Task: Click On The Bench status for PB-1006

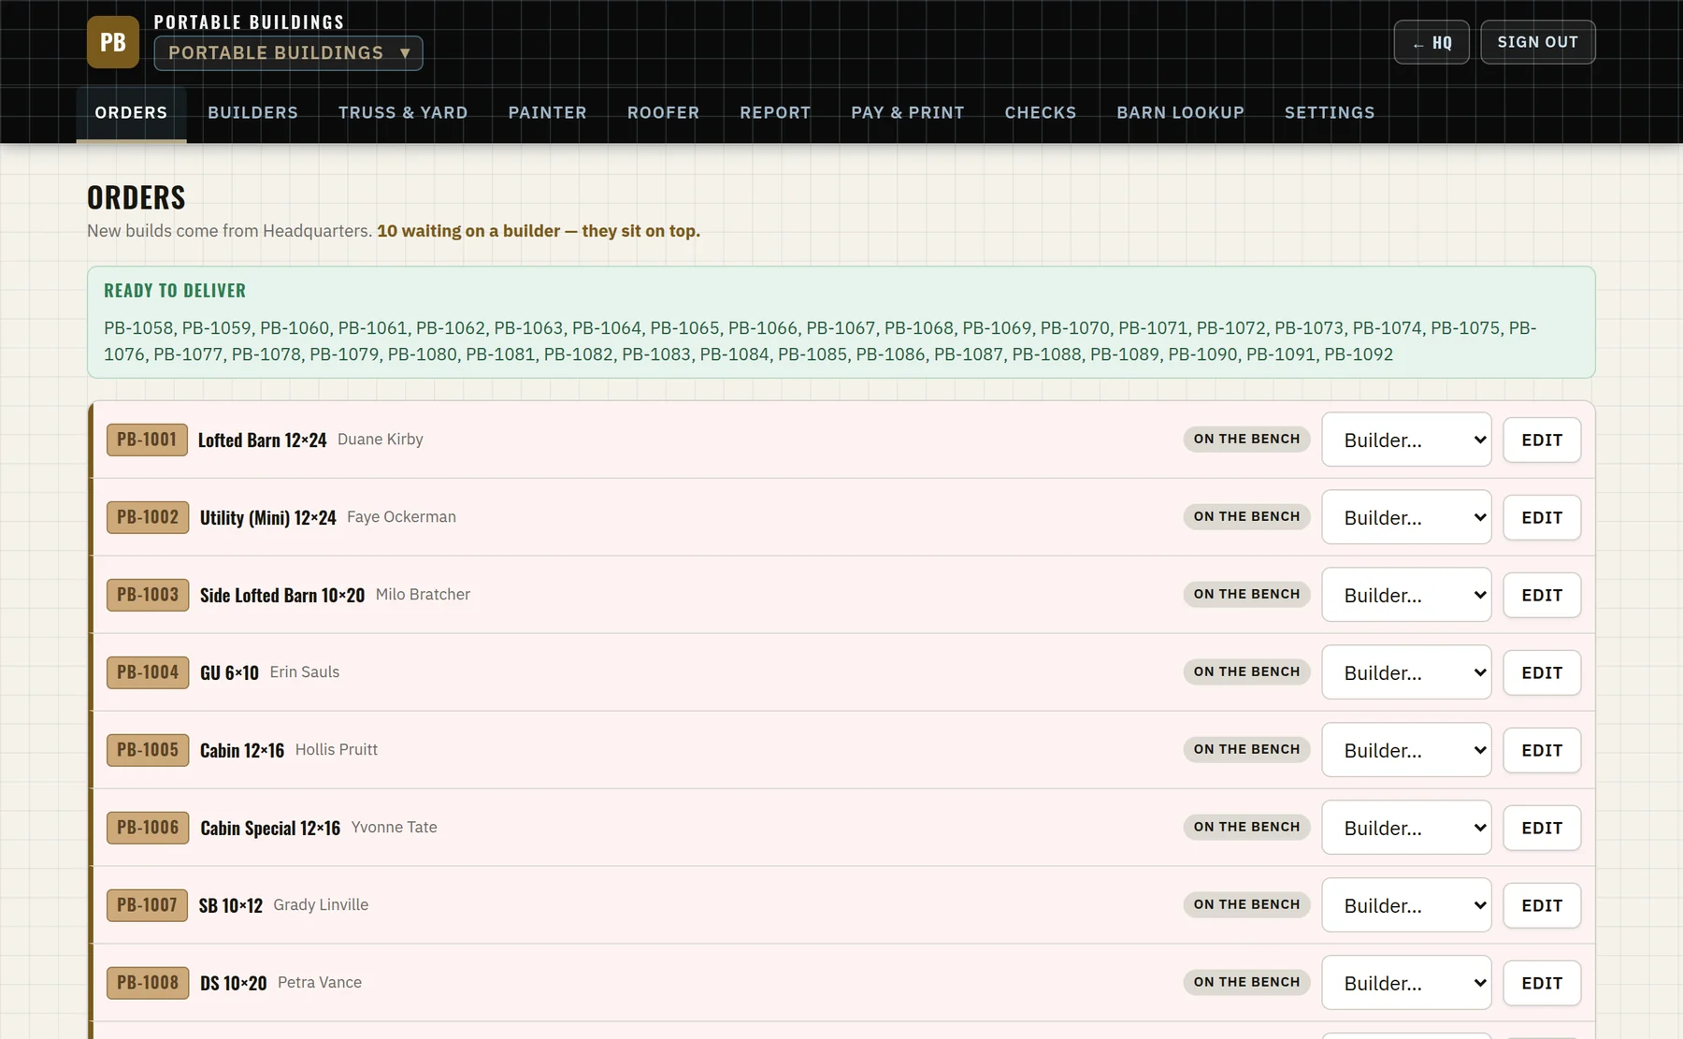Action: tap(1246, 827)
